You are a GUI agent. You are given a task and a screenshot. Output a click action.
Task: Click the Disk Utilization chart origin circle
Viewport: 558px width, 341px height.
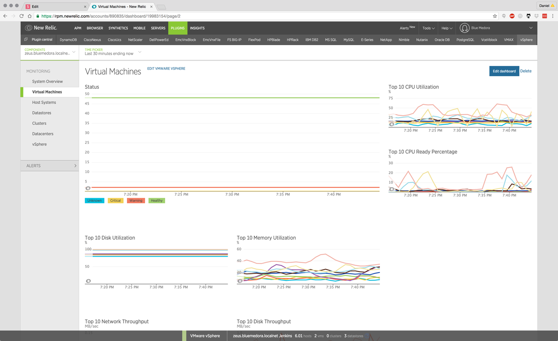[x=88, y=281]
